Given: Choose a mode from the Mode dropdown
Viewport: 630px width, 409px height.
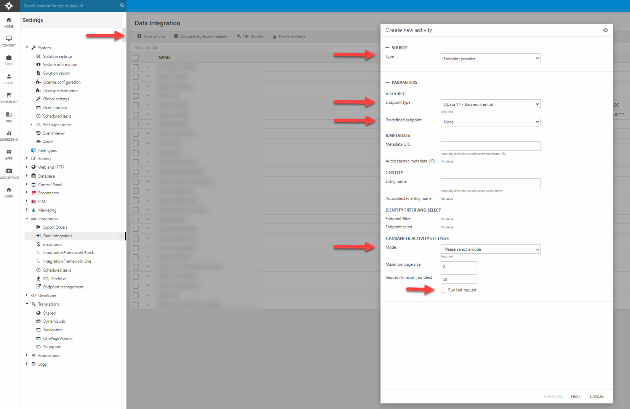Looking at the screenshot, I should [x=490, y=249].
